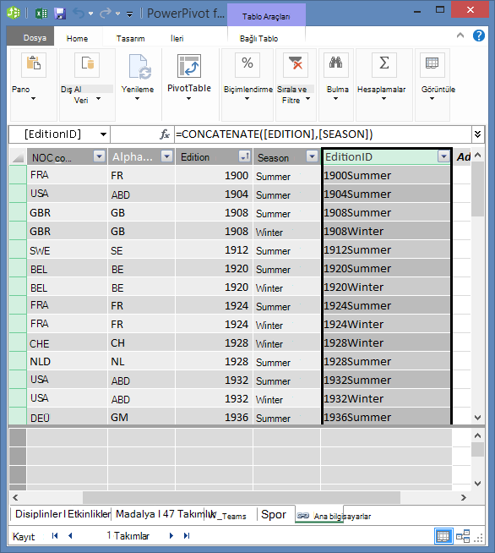Image resolution: width=495 pixels, height=553 pixels.
Task: Click the Yenileme refresh icon
Action: (140, 66)
